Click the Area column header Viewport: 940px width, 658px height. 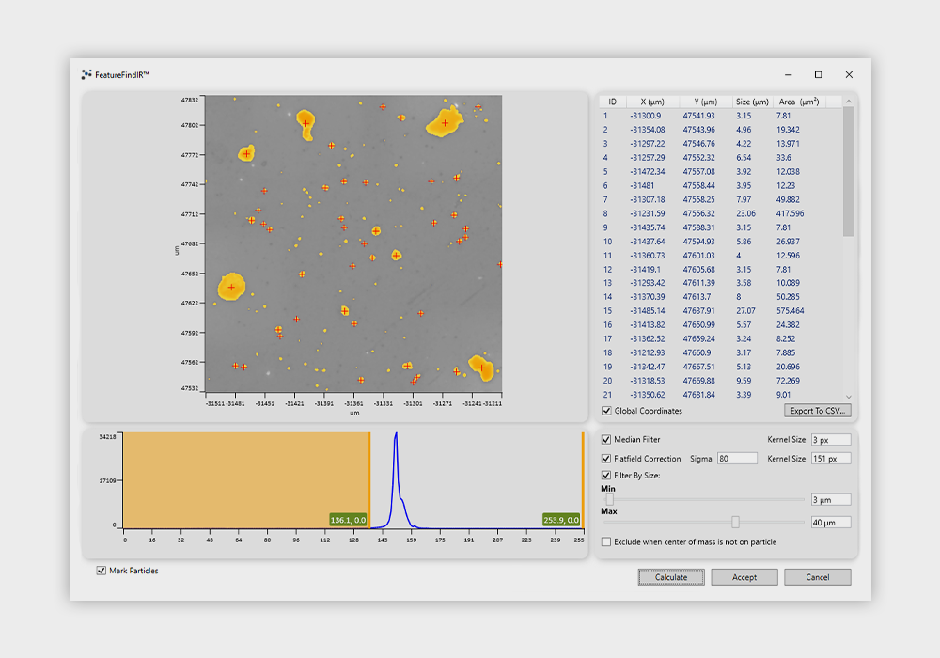coord(798,102)
